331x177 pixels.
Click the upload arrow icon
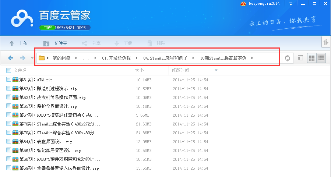point(12,43)
